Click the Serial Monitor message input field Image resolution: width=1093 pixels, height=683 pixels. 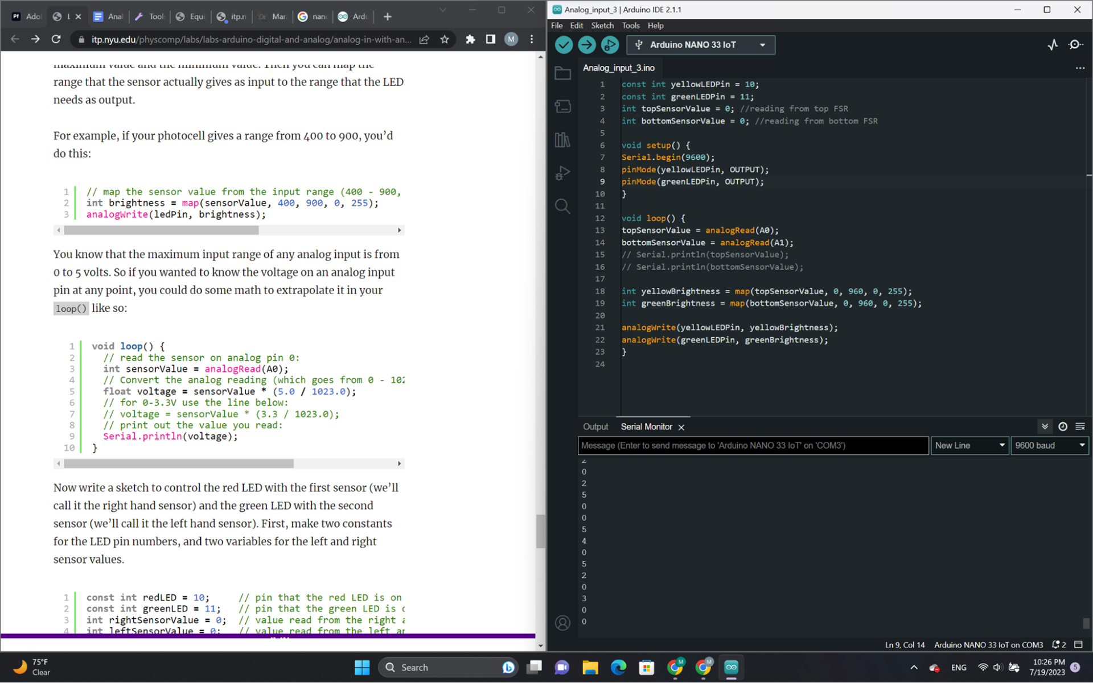[x=753, y=446]
